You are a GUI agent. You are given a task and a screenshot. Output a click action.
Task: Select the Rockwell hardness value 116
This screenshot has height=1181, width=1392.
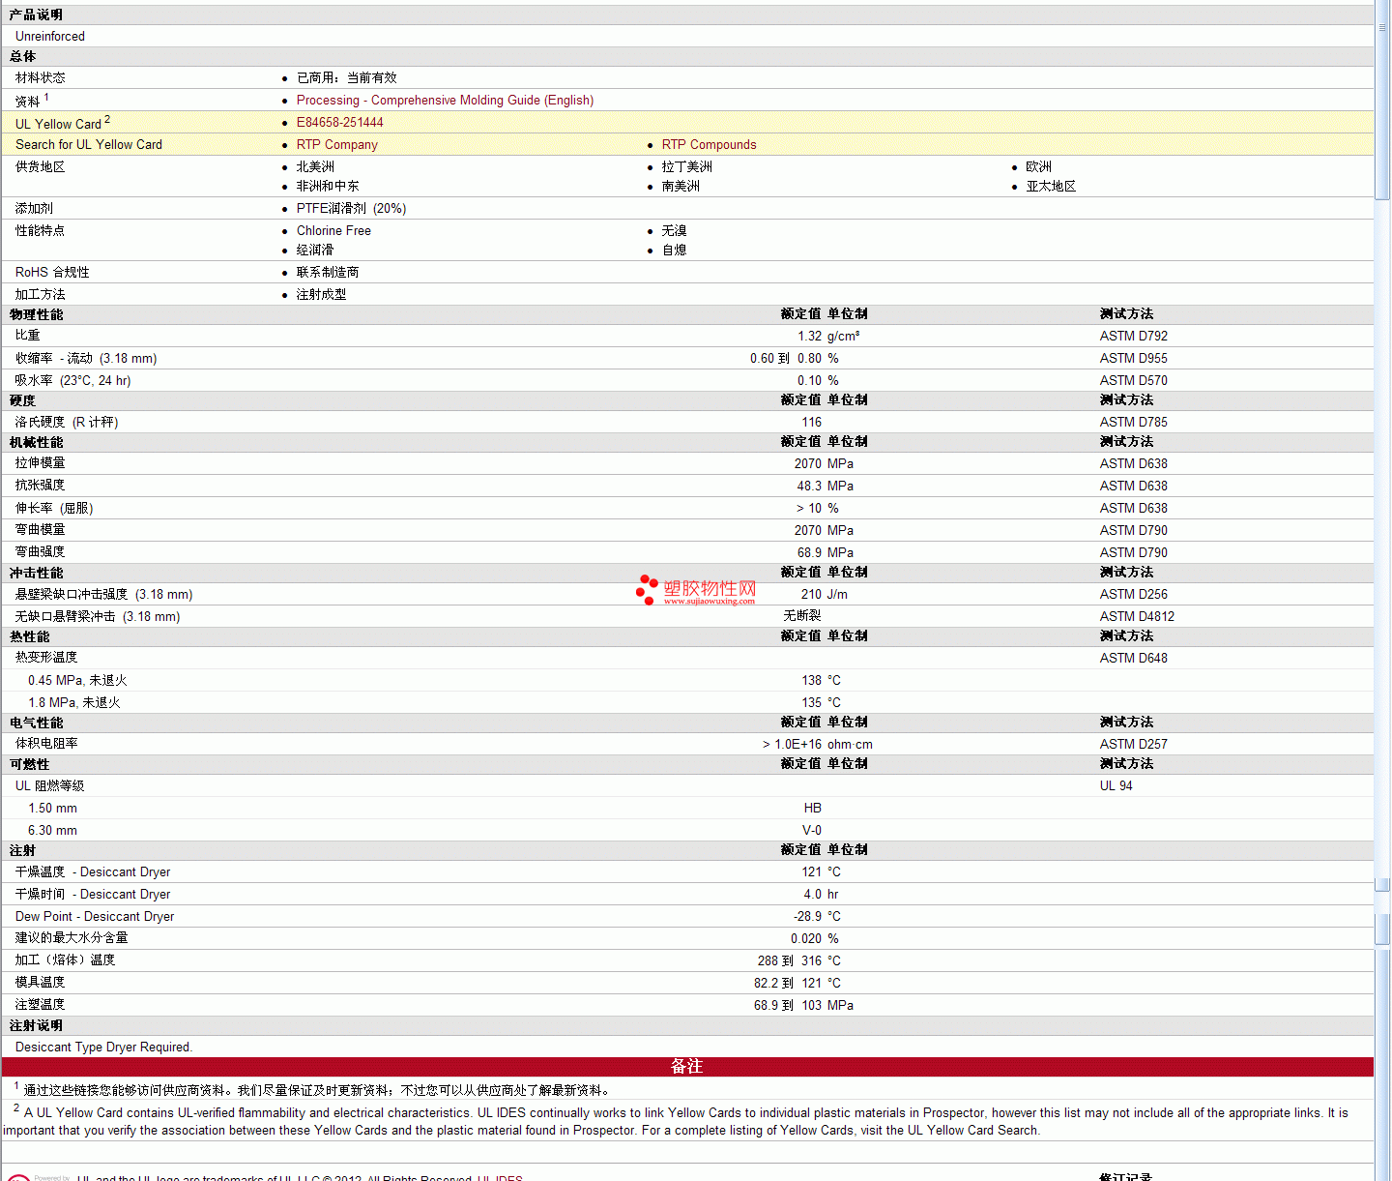[811, 422]
